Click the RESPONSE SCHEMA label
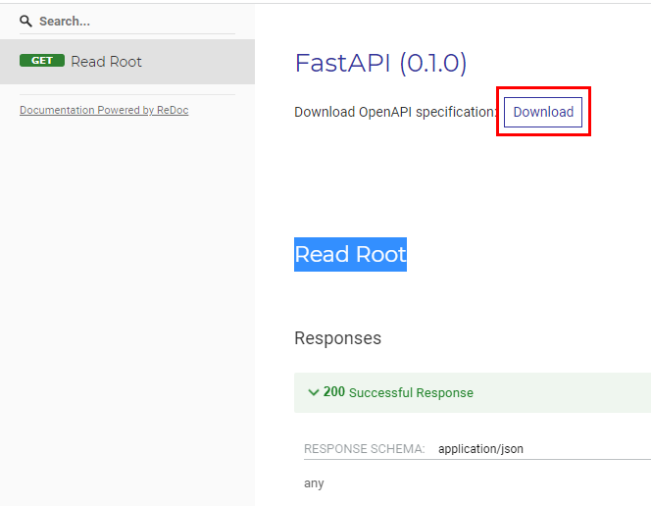Image resolution: width=651 pixels, height=506 pixels. (364, 449)
